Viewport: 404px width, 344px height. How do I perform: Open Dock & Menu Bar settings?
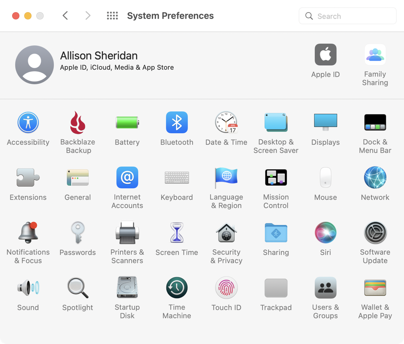click(x=375, y=123)
